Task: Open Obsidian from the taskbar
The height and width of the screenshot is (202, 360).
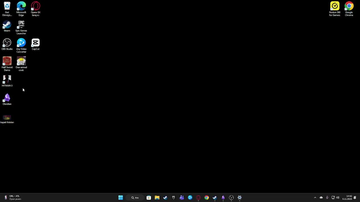Action: point(223,198)
